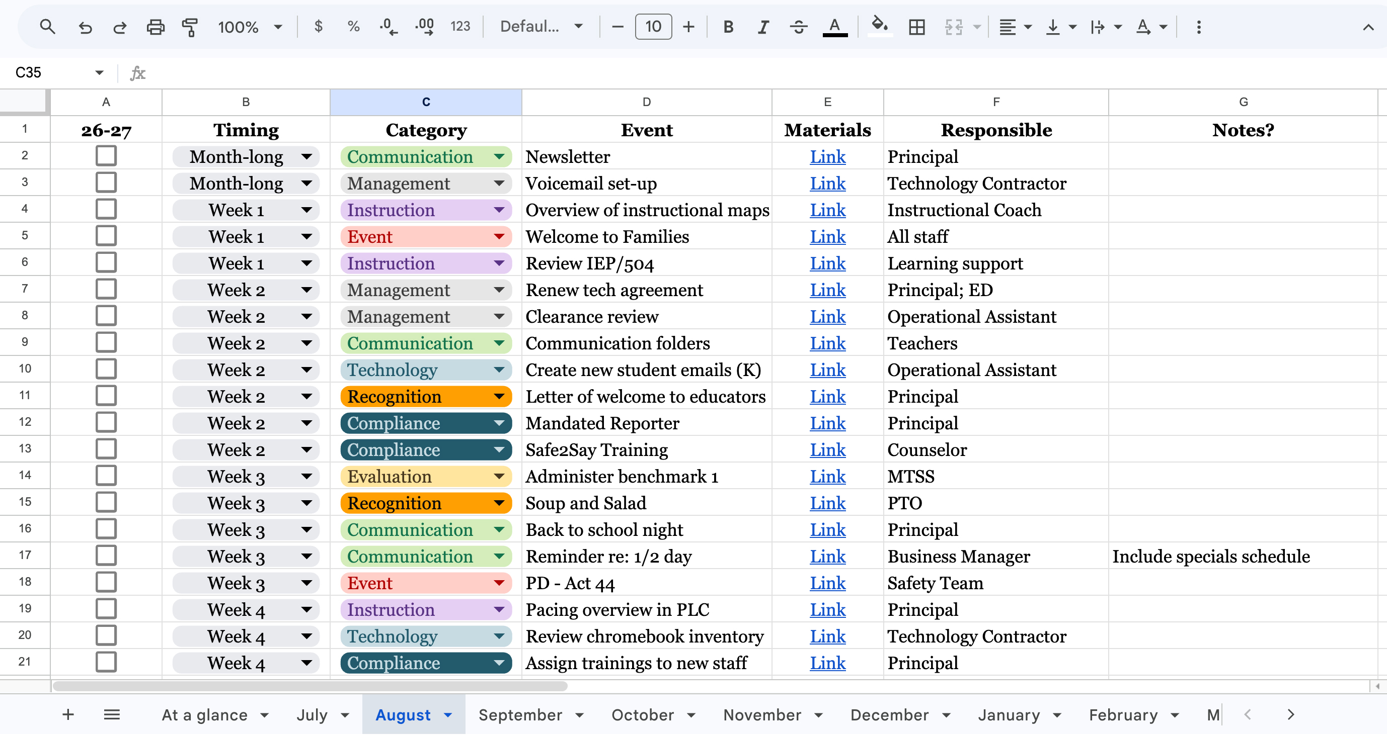Tick the Soup and Salad checkbox
This screenshot has height=735, width=1387.
(106, 503)
